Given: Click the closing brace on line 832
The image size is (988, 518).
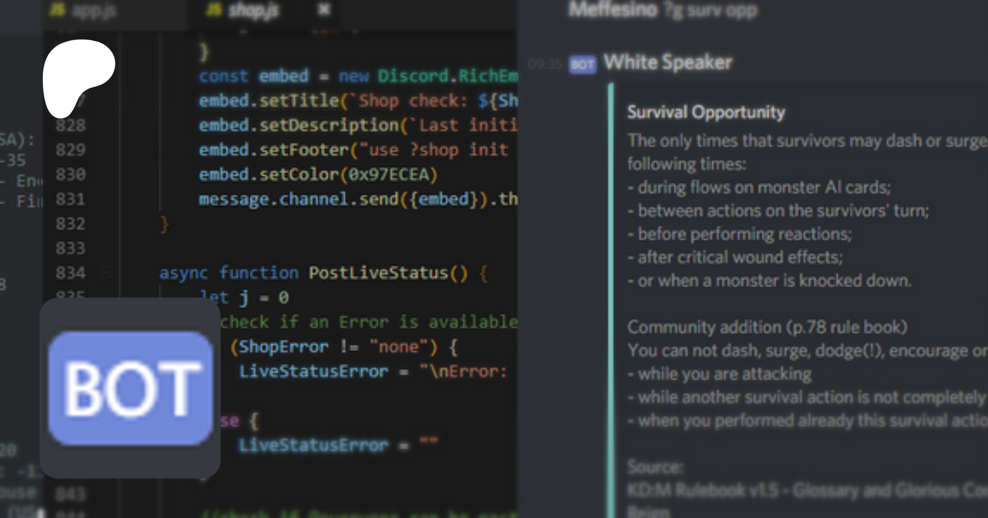Looking at the screenshot, I should tap(164, 224).
